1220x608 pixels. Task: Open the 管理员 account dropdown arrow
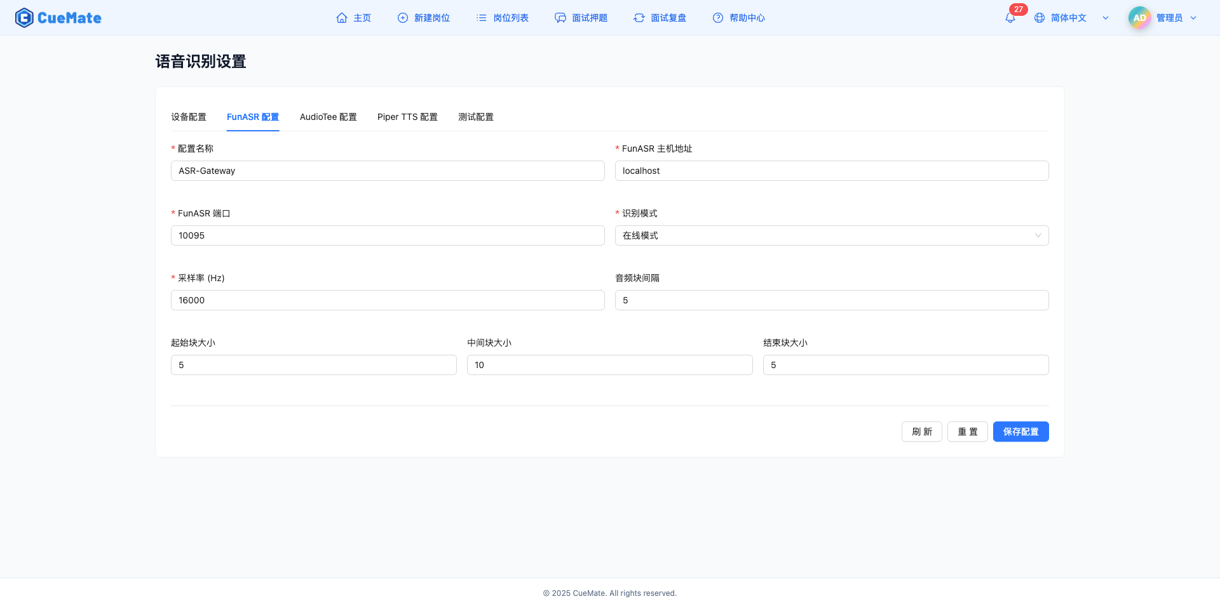pos(1193,18)
